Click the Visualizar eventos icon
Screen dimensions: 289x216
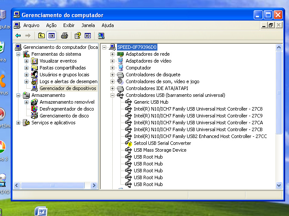tap(34, 61)
